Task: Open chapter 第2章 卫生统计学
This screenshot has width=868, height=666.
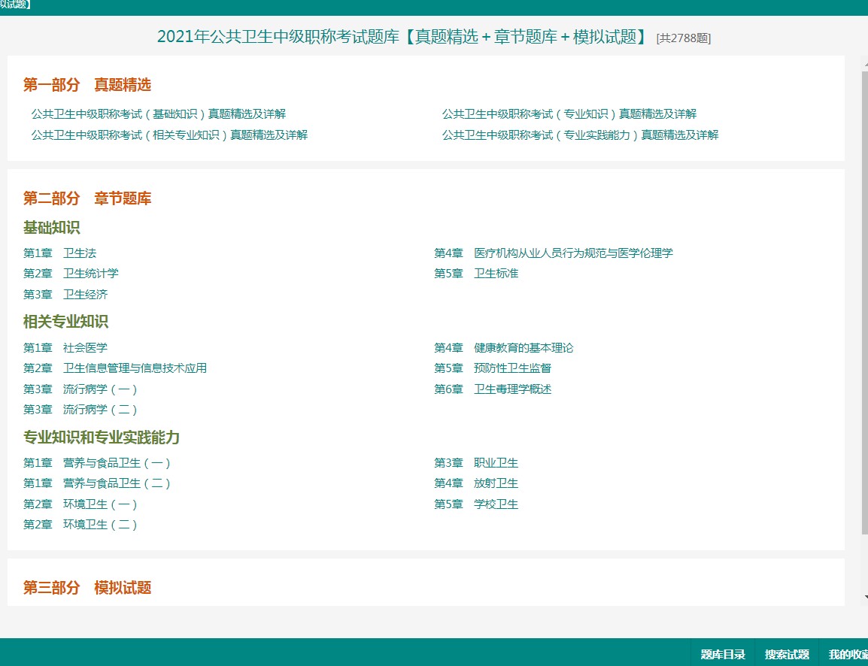Action: (71, 274)
